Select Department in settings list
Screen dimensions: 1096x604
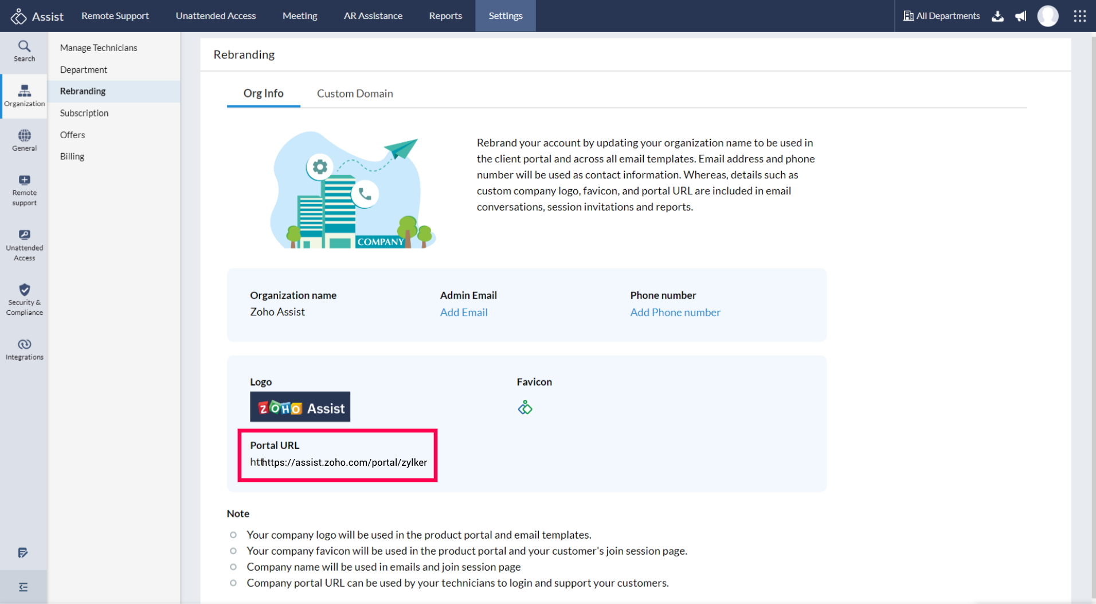coord(84,69)
